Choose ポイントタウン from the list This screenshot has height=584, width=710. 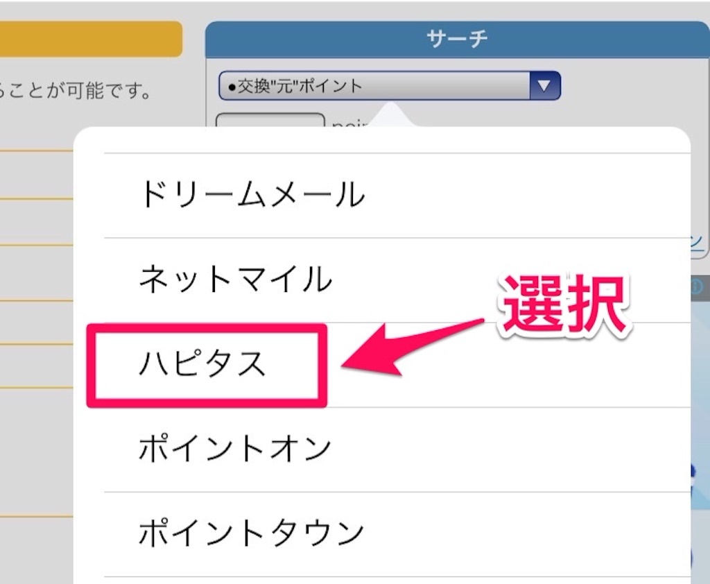coord(397,534)
